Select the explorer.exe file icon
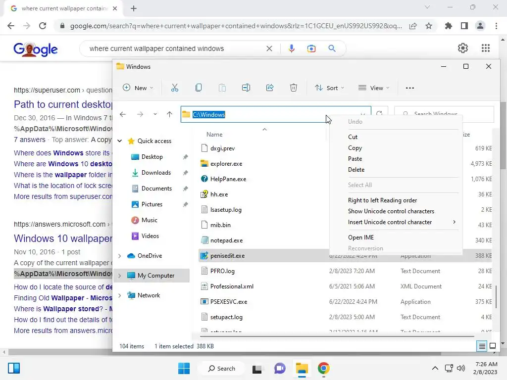 (204, 163)
